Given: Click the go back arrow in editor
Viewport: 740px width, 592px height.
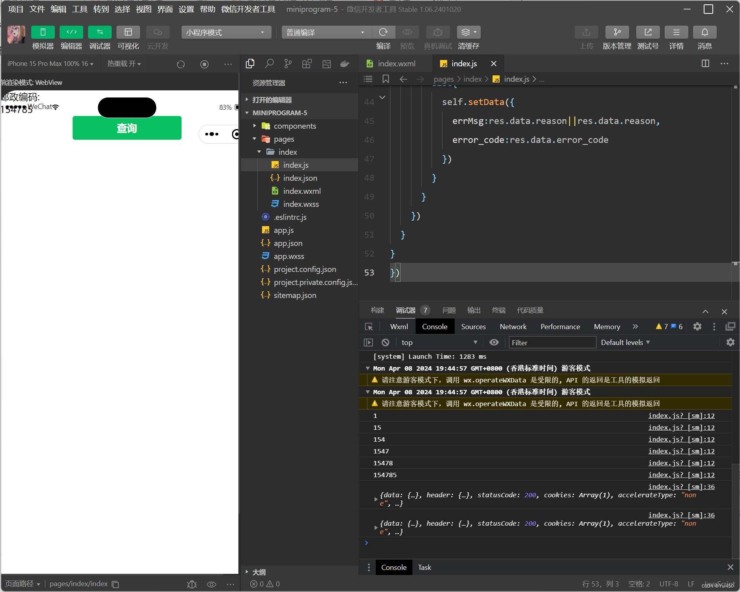Looking at the screenshot, I should [403, 79].
